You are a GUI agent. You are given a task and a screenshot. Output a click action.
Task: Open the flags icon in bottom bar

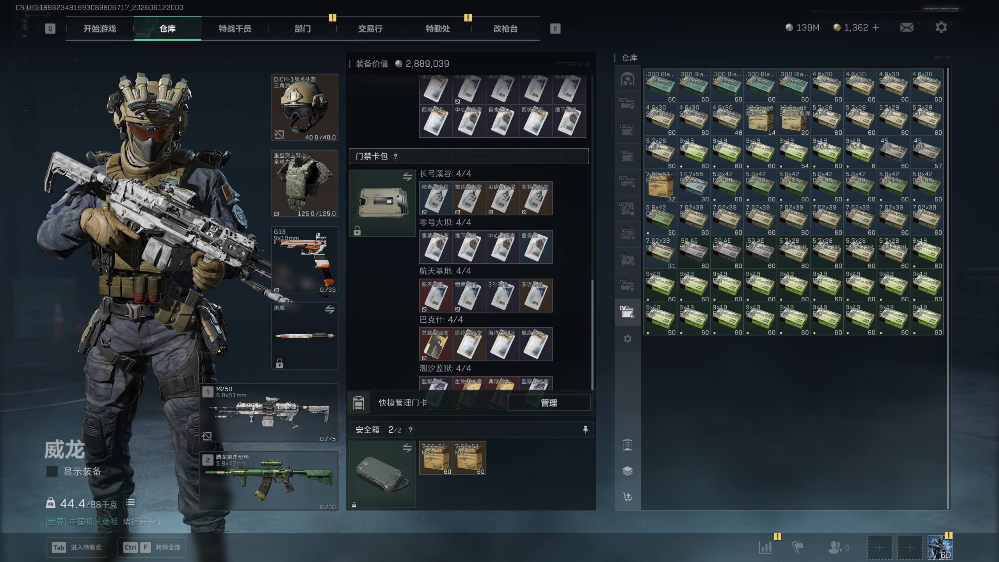tap(797, 547)
